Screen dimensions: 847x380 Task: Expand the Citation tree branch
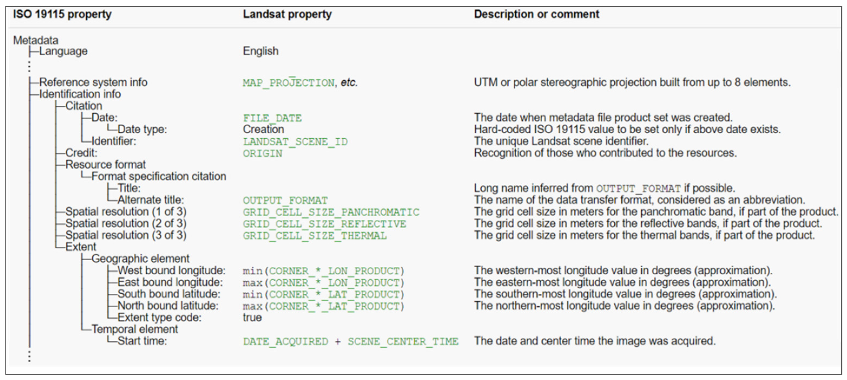click(84, 106)
